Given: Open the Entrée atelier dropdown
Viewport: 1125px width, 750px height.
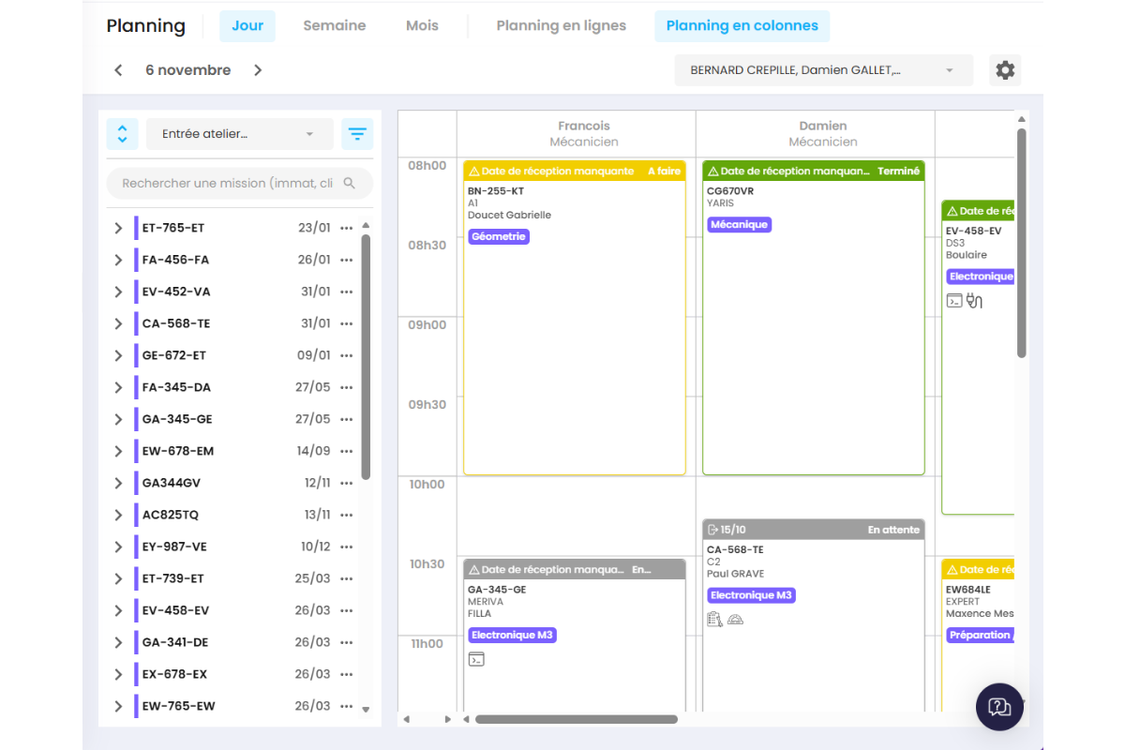Looking at the screenshot, I should (x=240, y=134).
